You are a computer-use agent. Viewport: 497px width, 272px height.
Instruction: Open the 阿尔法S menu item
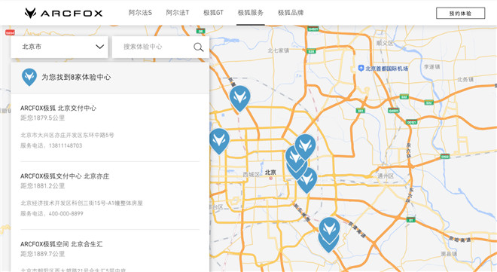pyautogui.click(x=140, y=13)
